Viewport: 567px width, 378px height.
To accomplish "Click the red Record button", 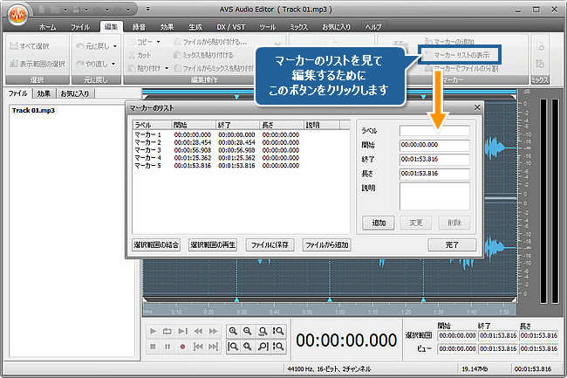I will point(182,347).
